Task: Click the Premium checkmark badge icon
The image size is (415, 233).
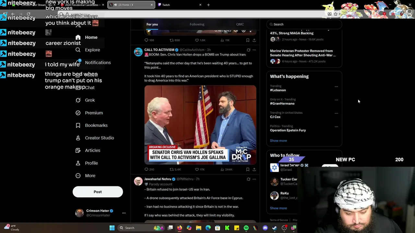Action: click(x=78, y=113)
